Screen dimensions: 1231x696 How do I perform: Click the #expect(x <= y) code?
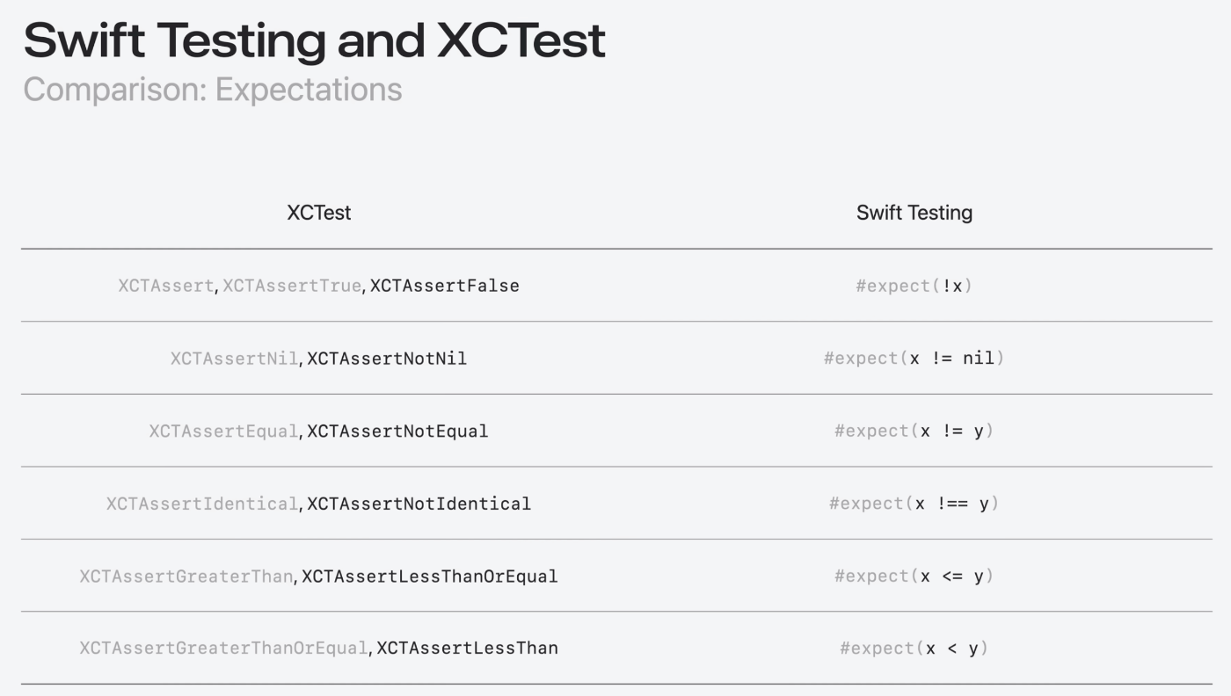[x=914, y=576]
